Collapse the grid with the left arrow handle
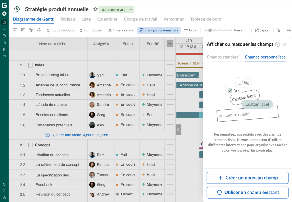 tap(179, 130)
